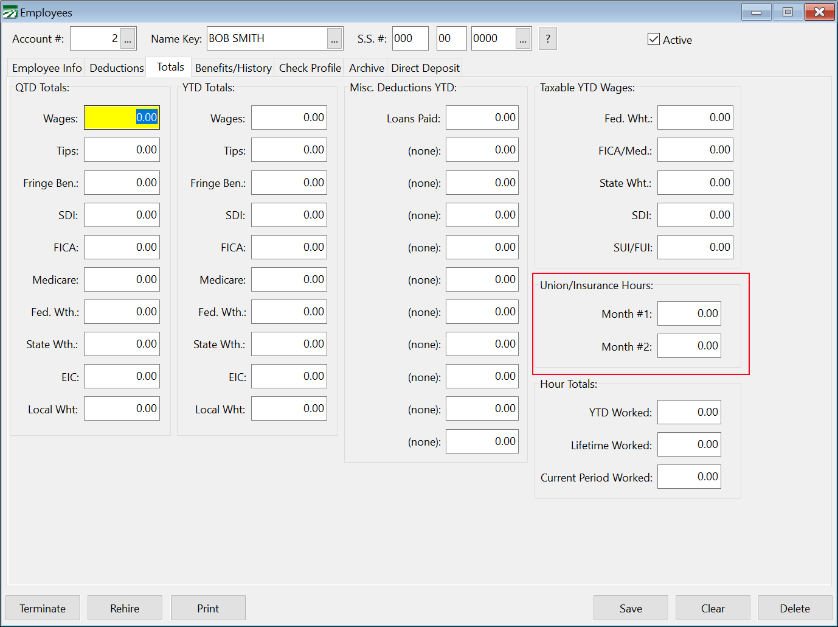Open the Account # lookup ellipsis button
838x627 pixels.
click(x=128, y=38)
